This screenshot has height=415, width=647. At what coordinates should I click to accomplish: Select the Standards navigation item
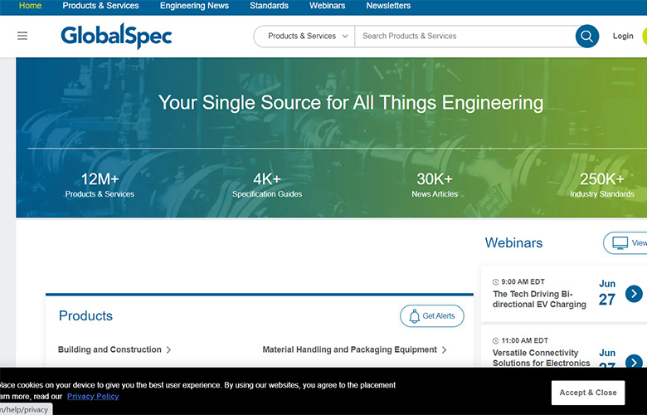(x=269, y=6)
